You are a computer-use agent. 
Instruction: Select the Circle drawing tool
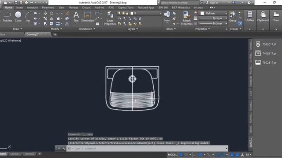pos(18,17)
